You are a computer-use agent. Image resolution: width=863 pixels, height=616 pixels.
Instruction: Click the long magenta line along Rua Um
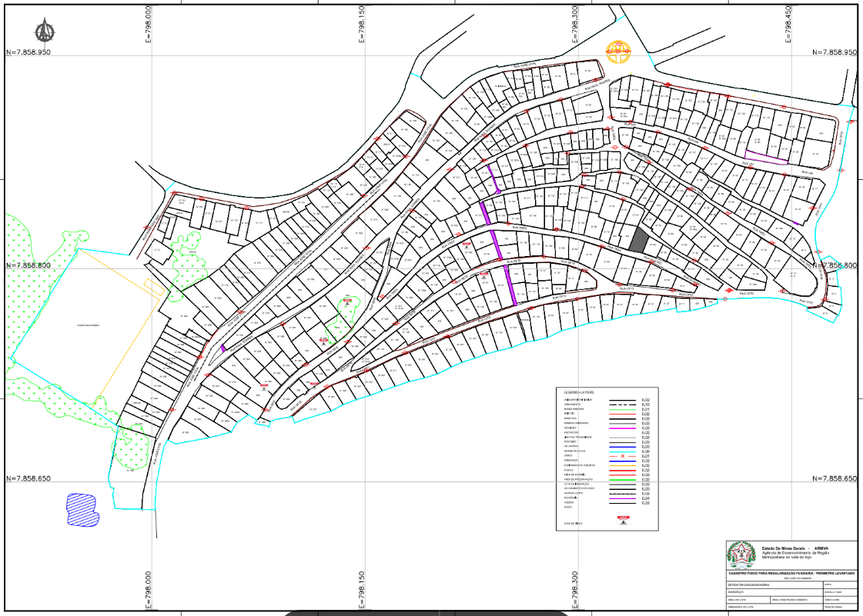[766, 157]
